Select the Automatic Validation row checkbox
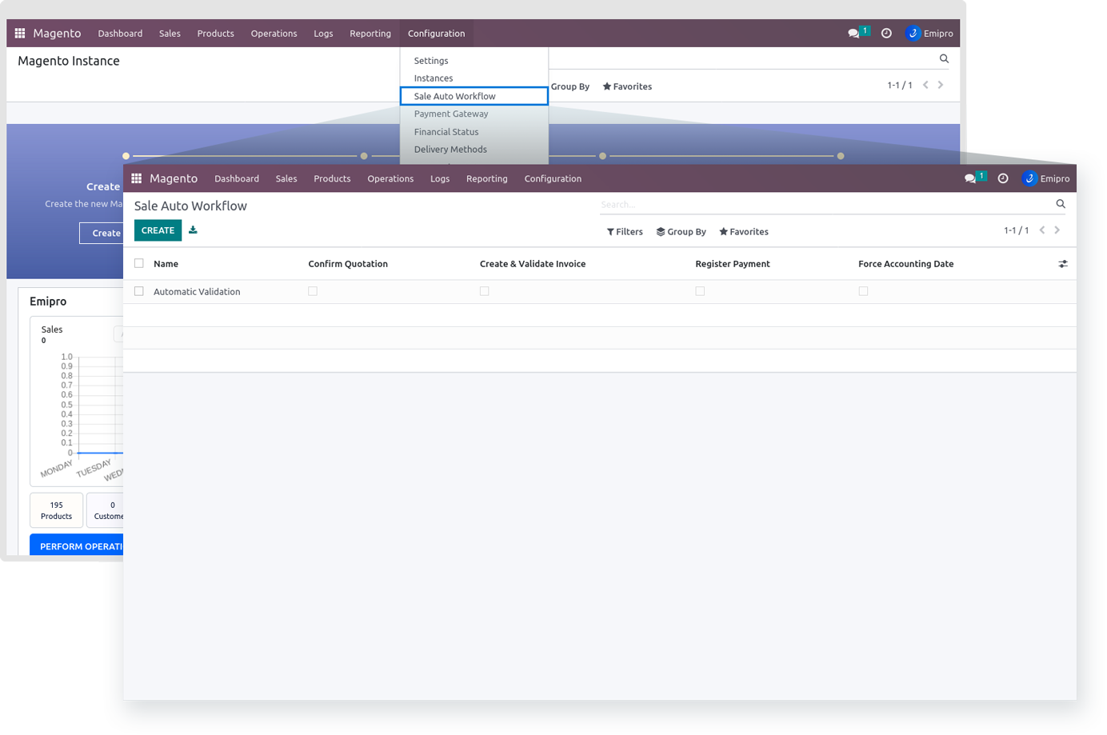 point(139,292)
